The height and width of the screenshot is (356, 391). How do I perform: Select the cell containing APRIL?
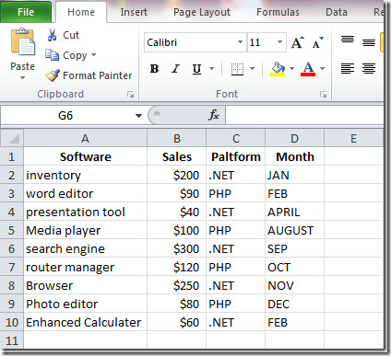tap(294, 212)
